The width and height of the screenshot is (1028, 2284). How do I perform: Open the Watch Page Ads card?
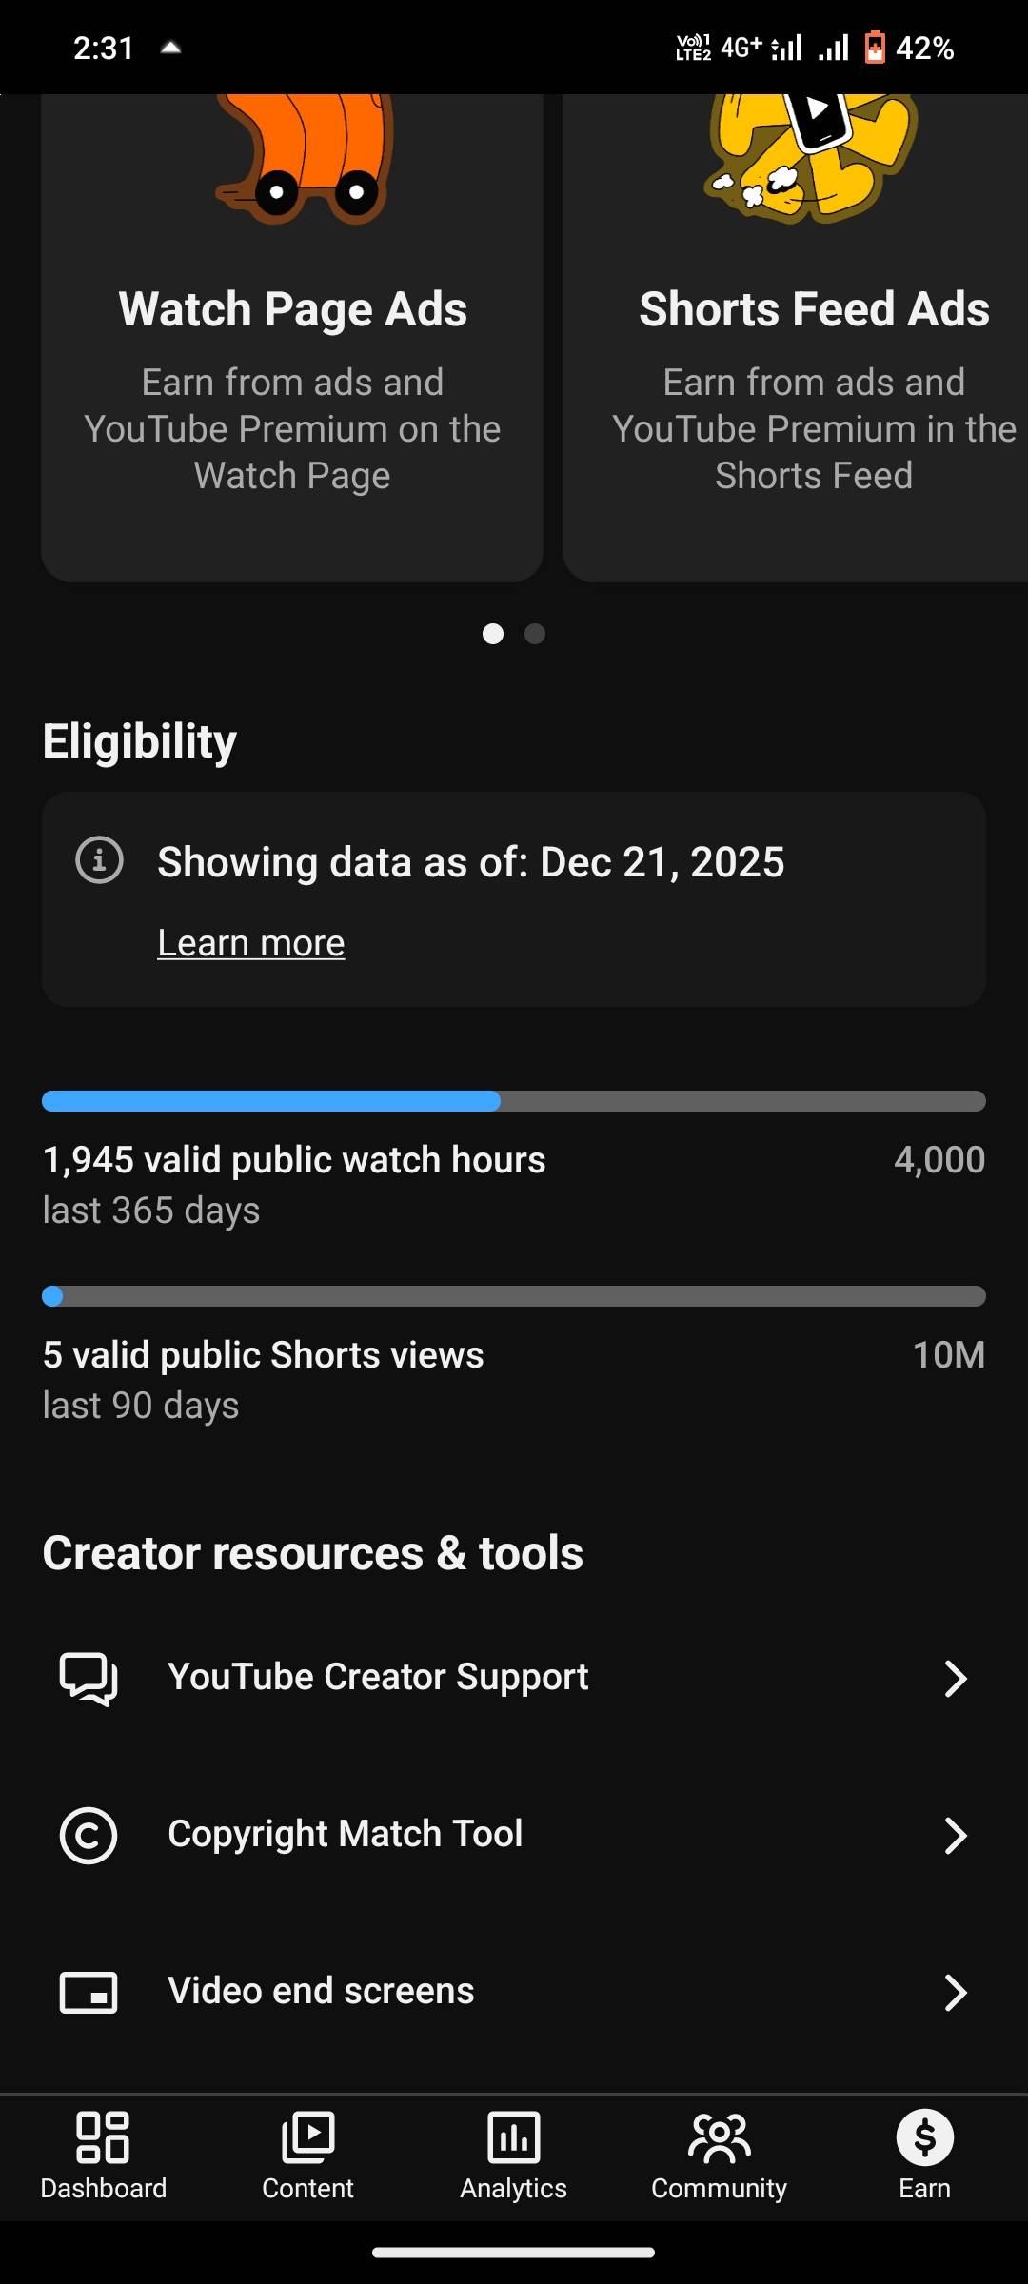coord(292,381)
